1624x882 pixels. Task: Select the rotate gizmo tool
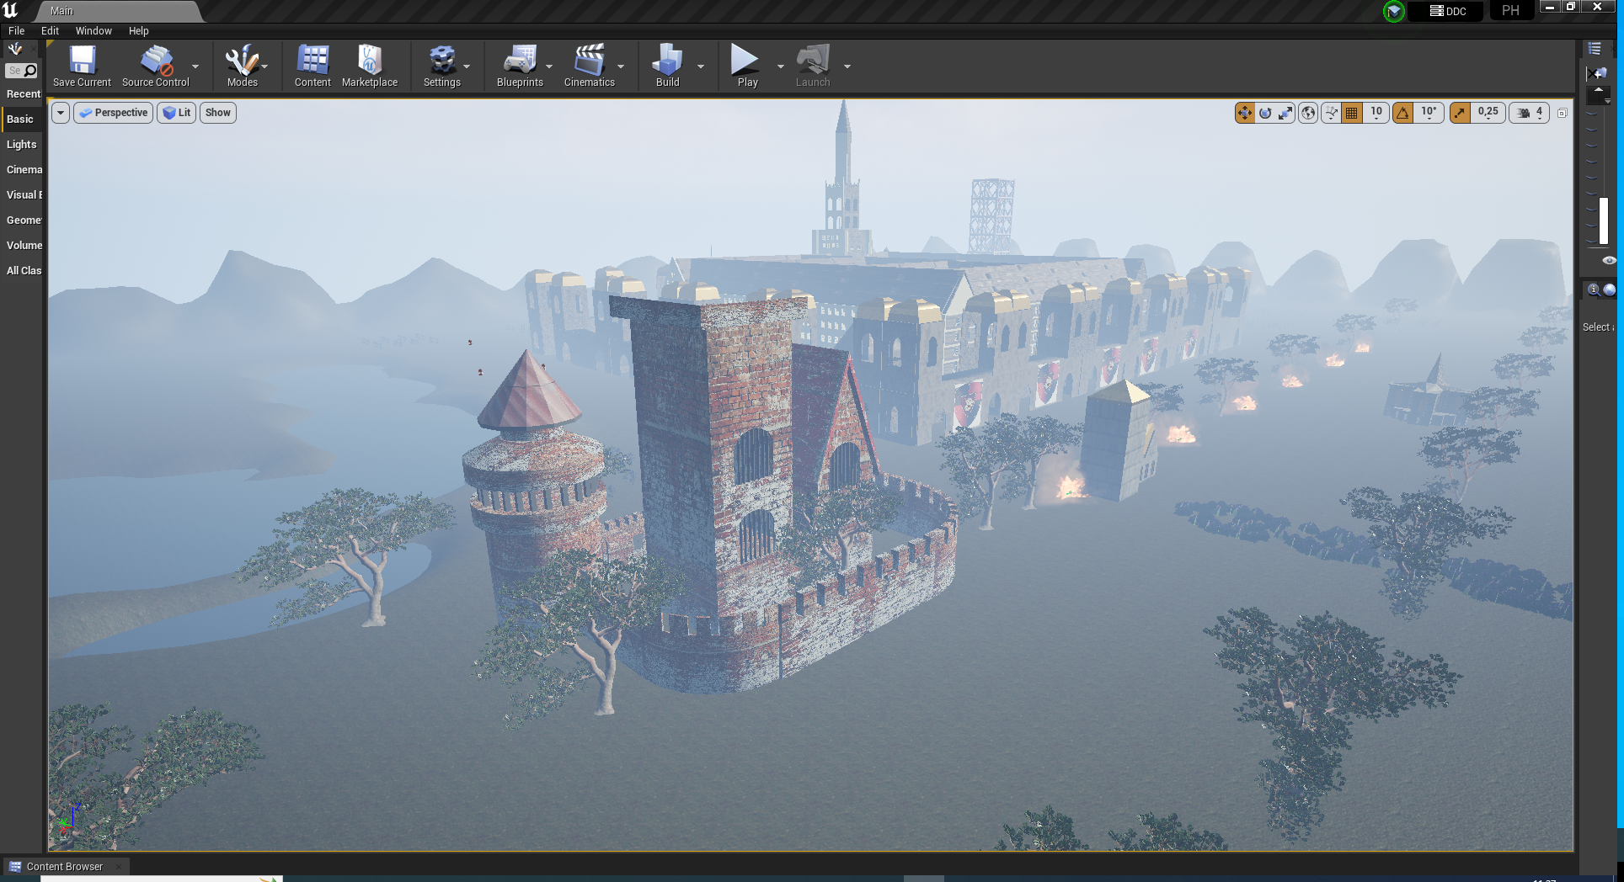(1265, 113)
